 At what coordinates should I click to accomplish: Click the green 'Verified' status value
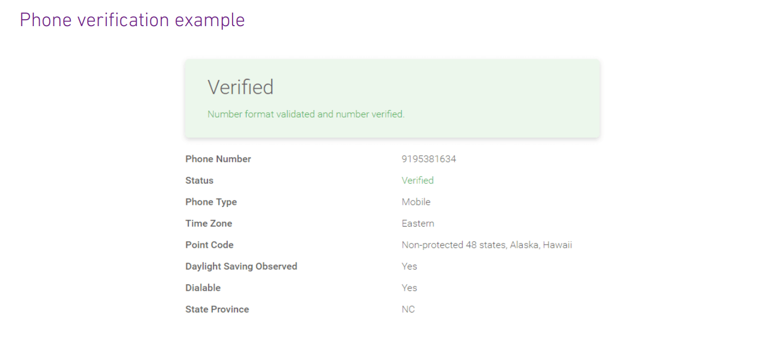point(418,180)
